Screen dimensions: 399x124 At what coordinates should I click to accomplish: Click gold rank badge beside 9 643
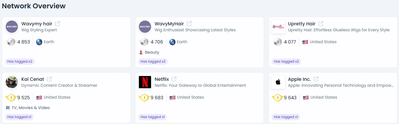coord(278,97)
